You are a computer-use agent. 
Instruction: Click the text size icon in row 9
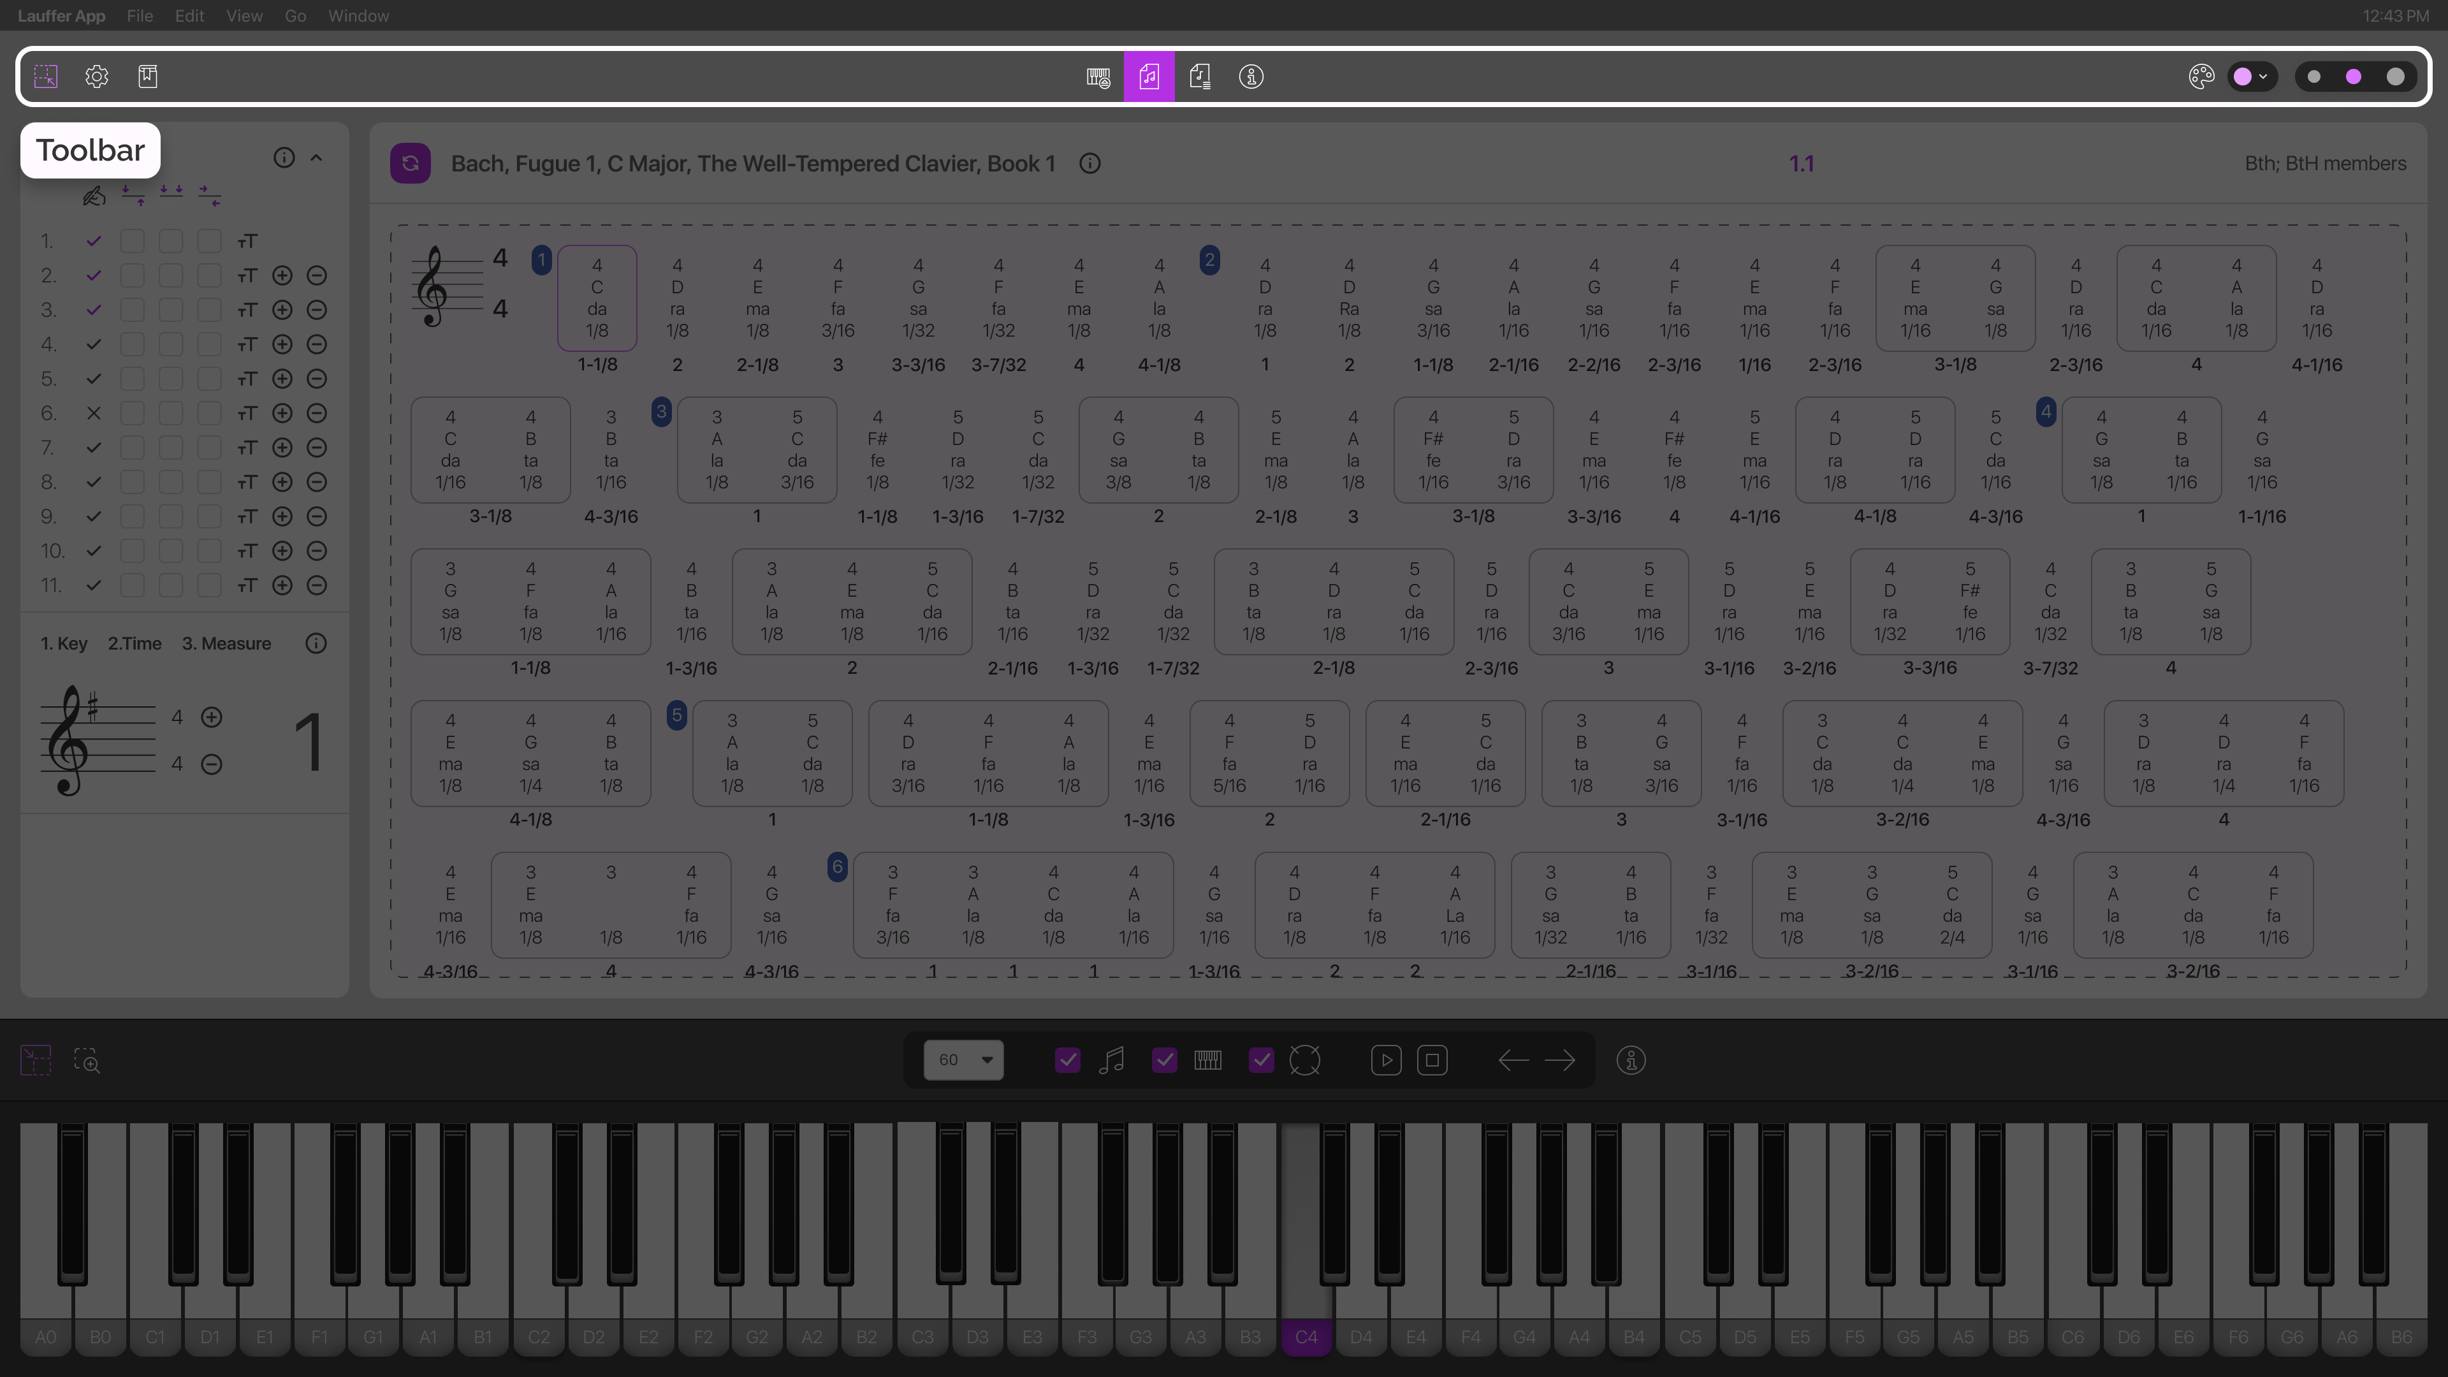point(247,517)
